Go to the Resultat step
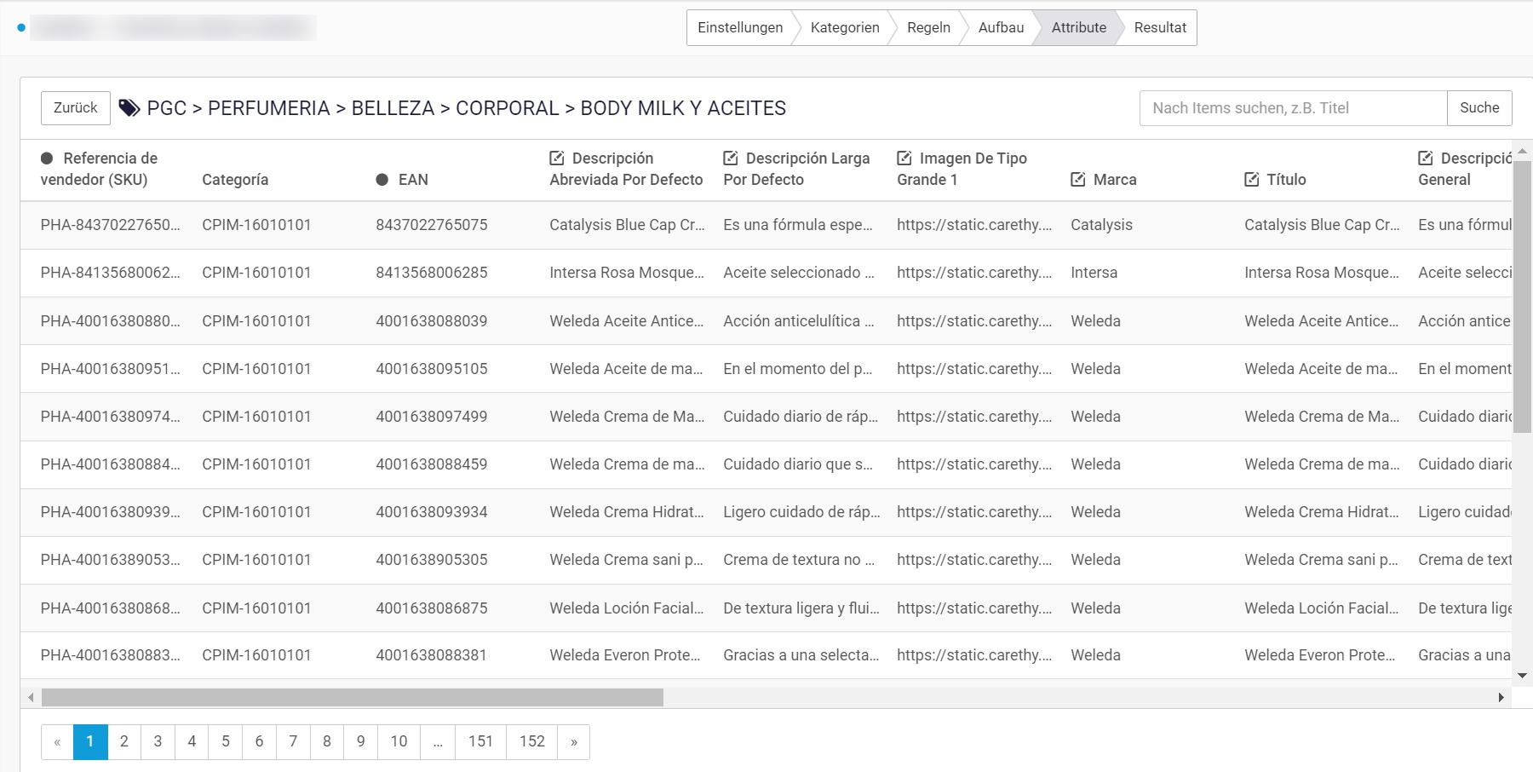 pos(1160,28)
